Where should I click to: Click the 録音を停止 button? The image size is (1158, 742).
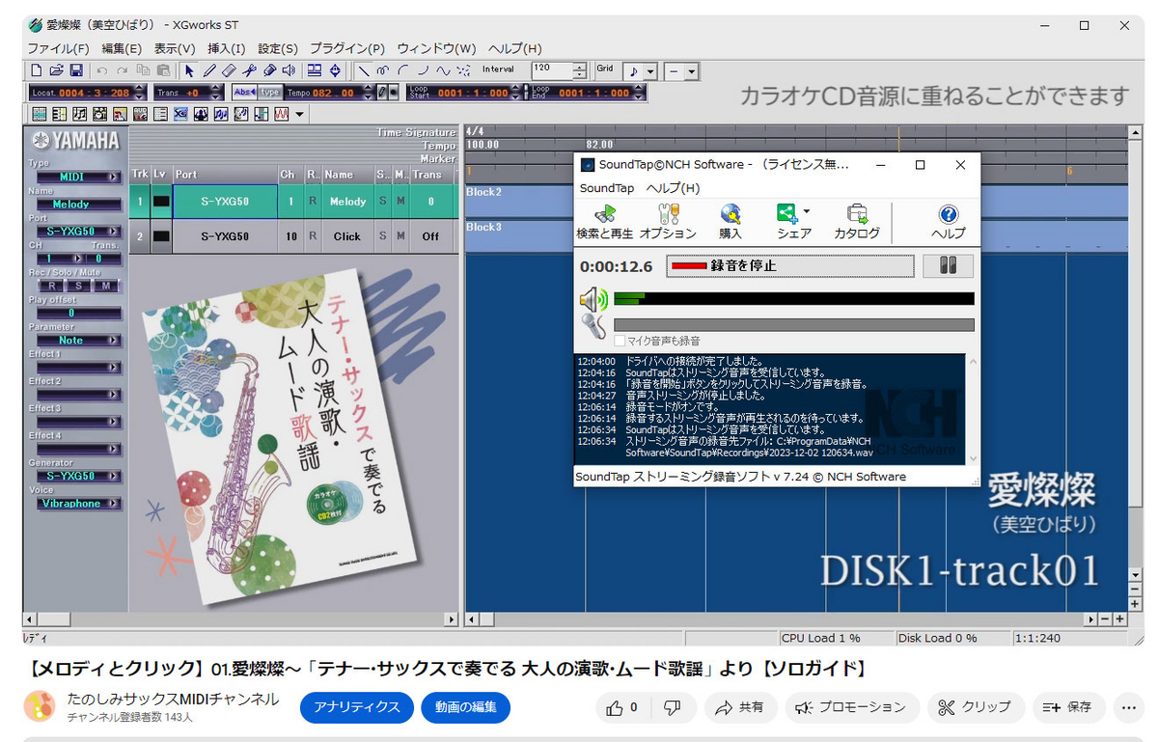point(789,266)
